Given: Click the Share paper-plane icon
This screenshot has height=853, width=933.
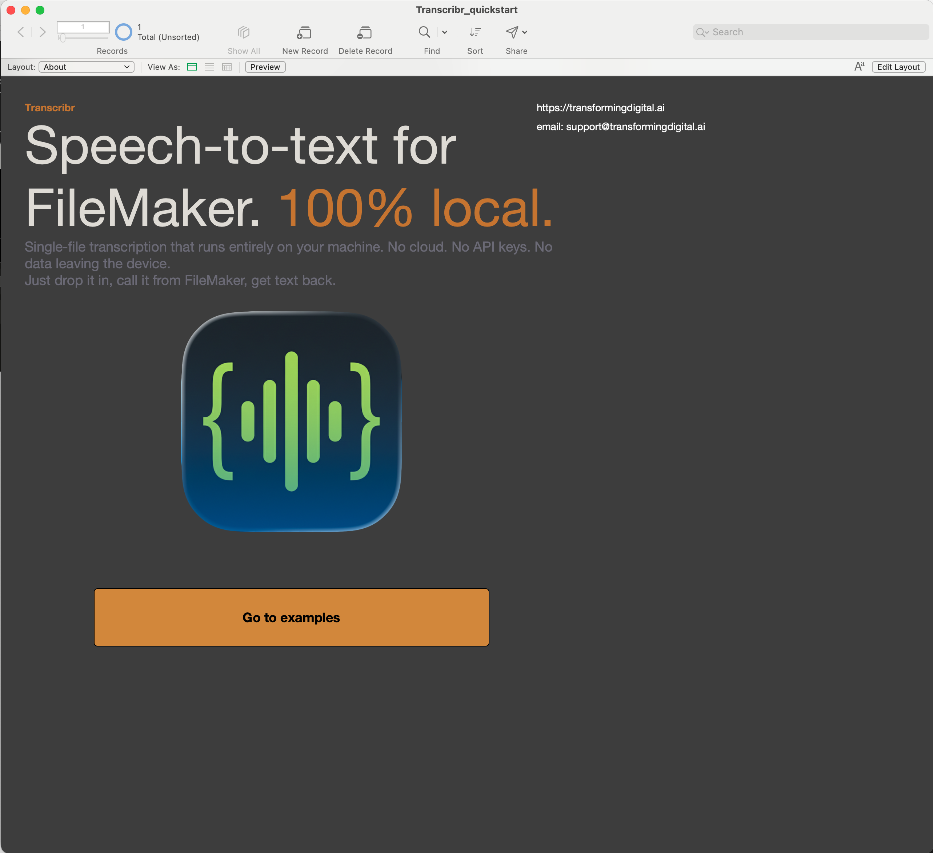Looking at the screenshot, I should pos(512,32).
